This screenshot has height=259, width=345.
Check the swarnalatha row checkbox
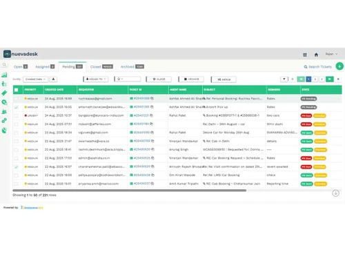click(x=17, y=142)
